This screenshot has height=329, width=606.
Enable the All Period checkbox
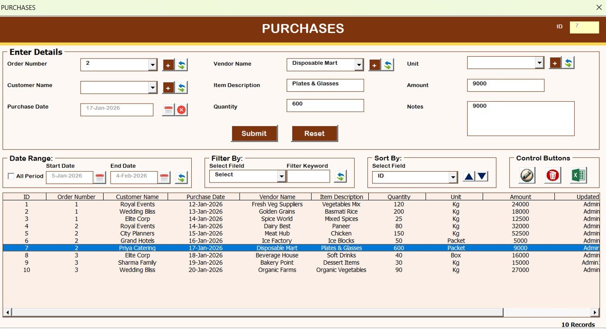(x=11, y=176)
